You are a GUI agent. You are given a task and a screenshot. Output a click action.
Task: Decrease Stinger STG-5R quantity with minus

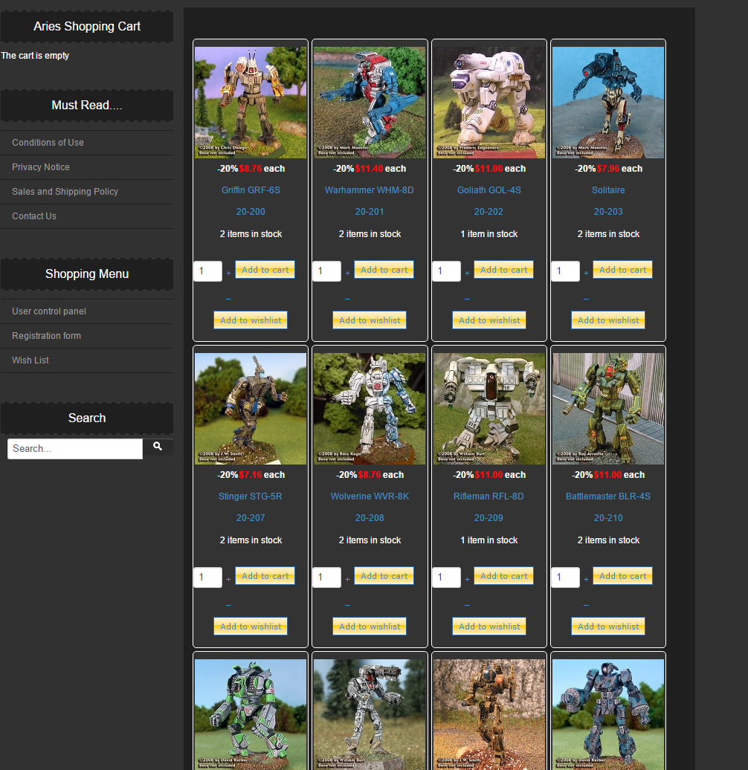point(228,605)
